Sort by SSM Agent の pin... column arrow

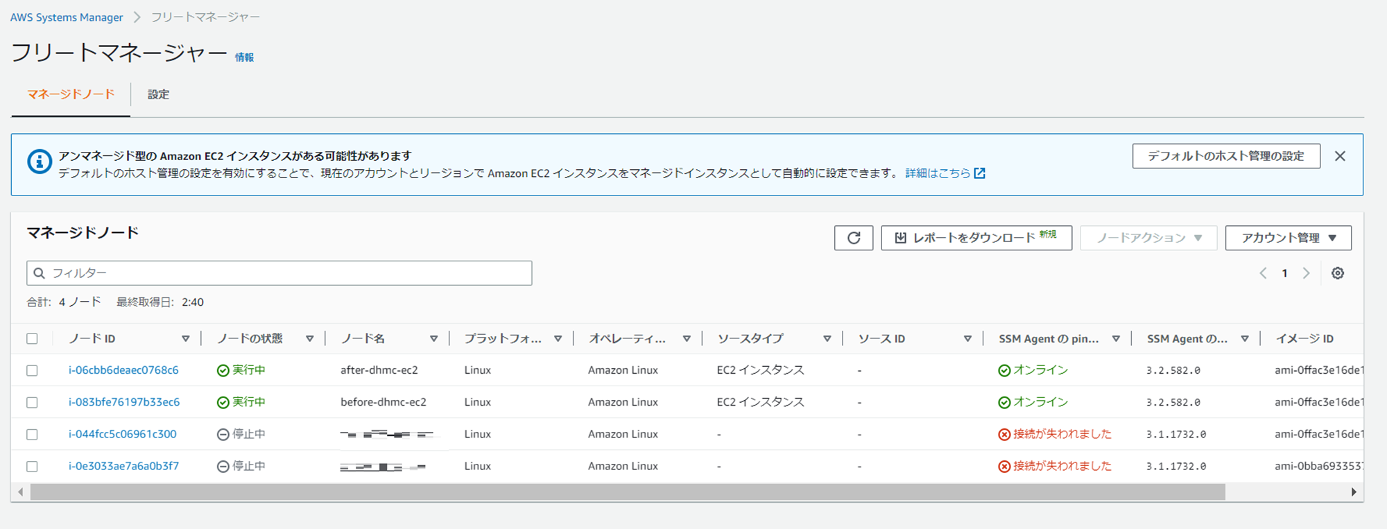coord(1116,339)
